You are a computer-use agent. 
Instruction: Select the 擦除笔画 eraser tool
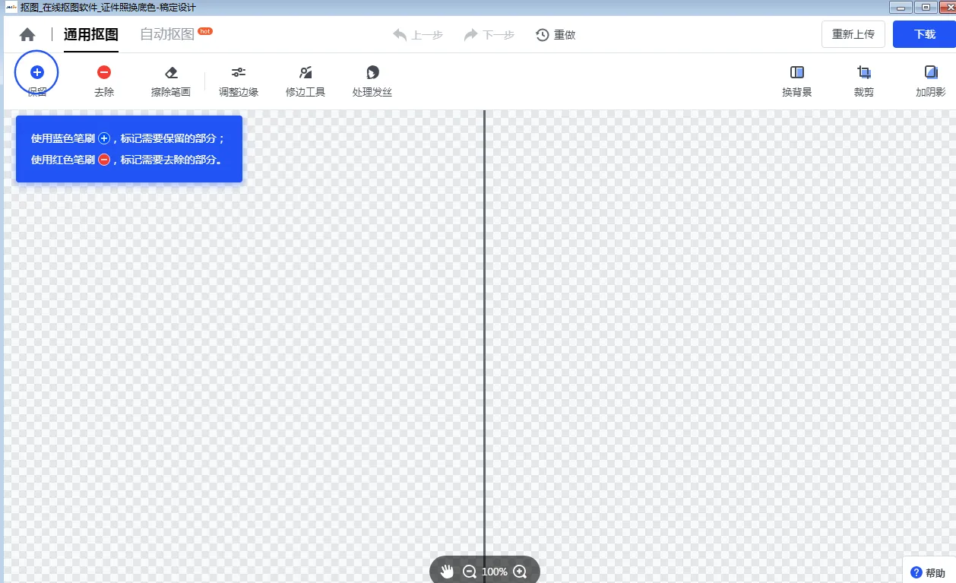coord(170,81)
